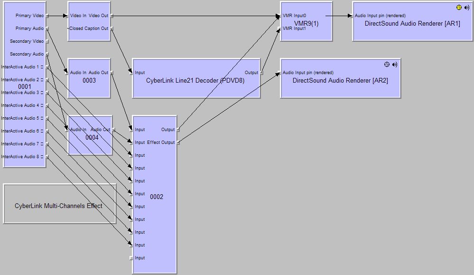Select the 0003 filter label
The height and width of the screenshot is (275, 474).
pos(89,80)
